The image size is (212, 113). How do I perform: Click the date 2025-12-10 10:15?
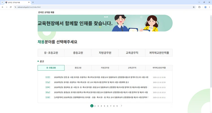click(x=159, y=87)
